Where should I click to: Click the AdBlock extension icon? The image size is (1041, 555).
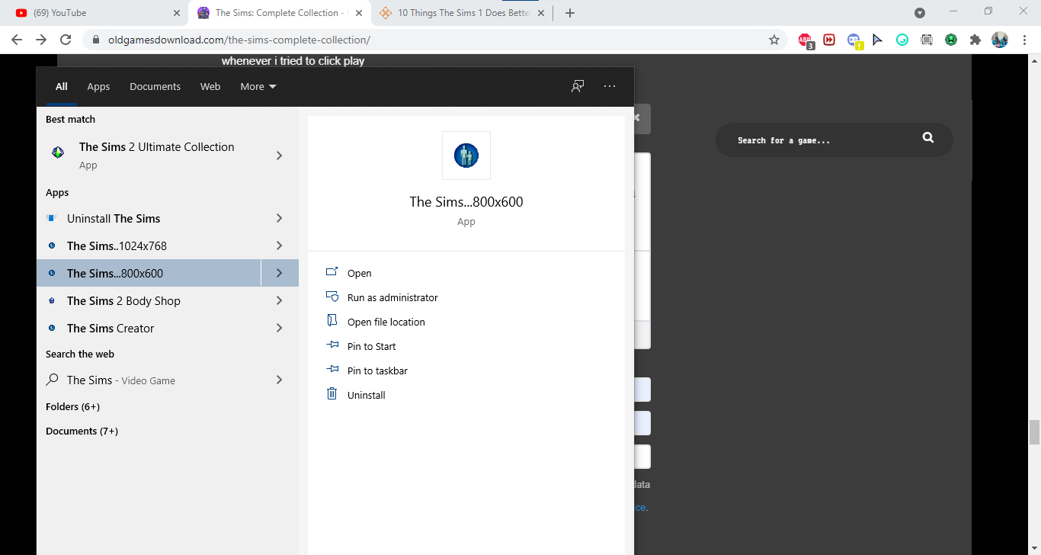click(x=805, y=40)
